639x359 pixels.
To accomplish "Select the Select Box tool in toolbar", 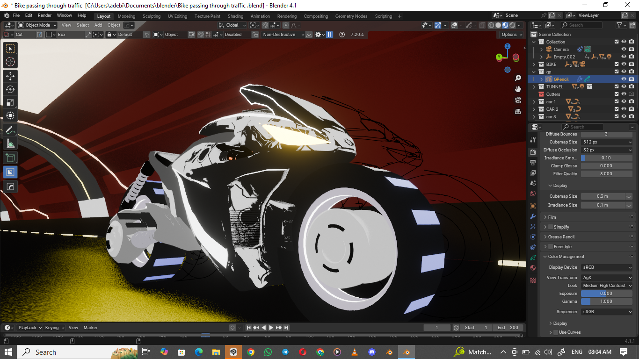I will pyautogui.click(x=10, y=48).
